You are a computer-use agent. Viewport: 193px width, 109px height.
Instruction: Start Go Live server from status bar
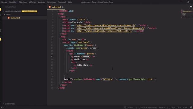coord(128,107)
